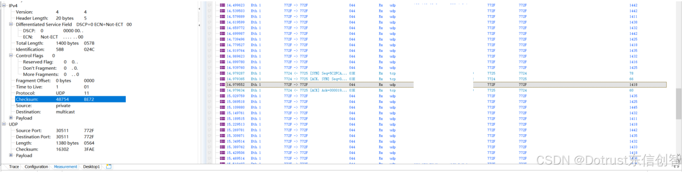Click timestamp 15.349514 in trace list
683x172 pixels.
coord(236,141)
